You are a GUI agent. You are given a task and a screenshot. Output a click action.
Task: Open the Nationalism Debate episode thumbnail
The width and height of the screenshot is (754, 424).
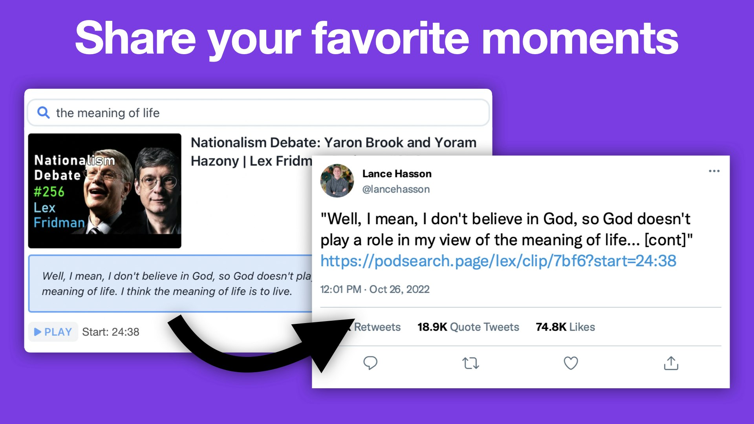(x=104, y=191)
